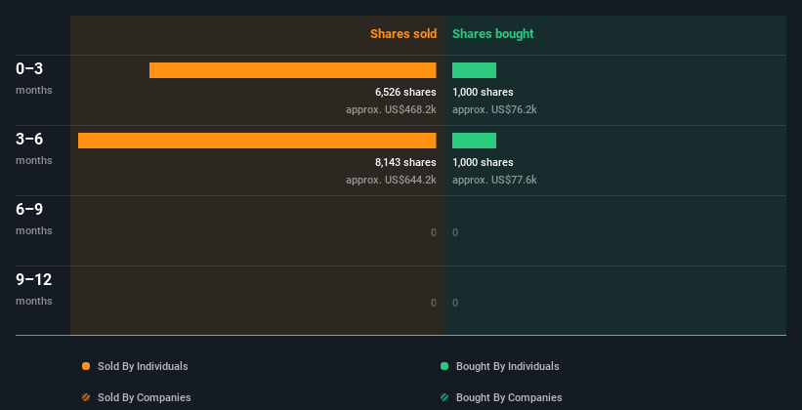
Task: Click the 0–3 months row label
Action: (x=34, y=78)
